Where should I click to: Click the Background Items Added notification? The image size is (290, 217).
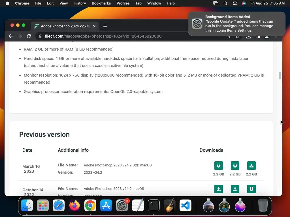pos(237,24)
